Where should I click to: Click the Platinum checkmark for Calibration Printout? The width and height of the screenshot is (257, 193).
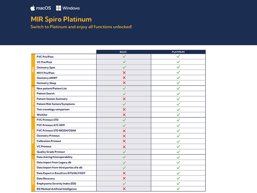tap(178, 141)
